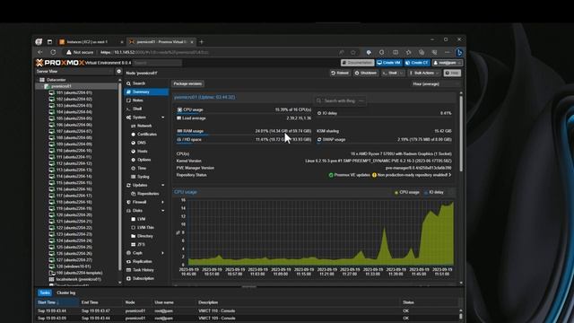The height and width of the screenshot is (323, 574).
Task: Click the tree settings gear icon
Action: (x=118, y=72)
